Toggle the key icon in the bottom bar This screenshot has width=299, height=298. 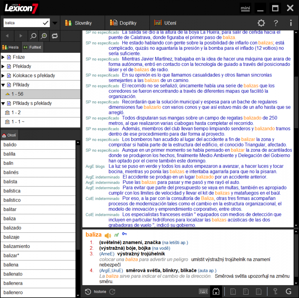click(275, 292)
